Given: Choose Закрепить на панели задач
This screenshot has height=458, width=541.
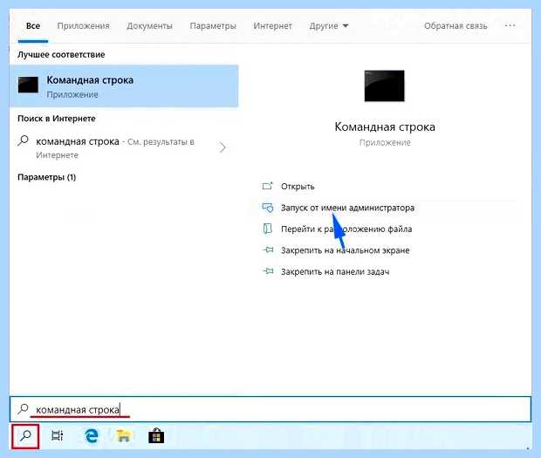Looking at the screenshot, I should pyautogui.click(x=335, y=272).
